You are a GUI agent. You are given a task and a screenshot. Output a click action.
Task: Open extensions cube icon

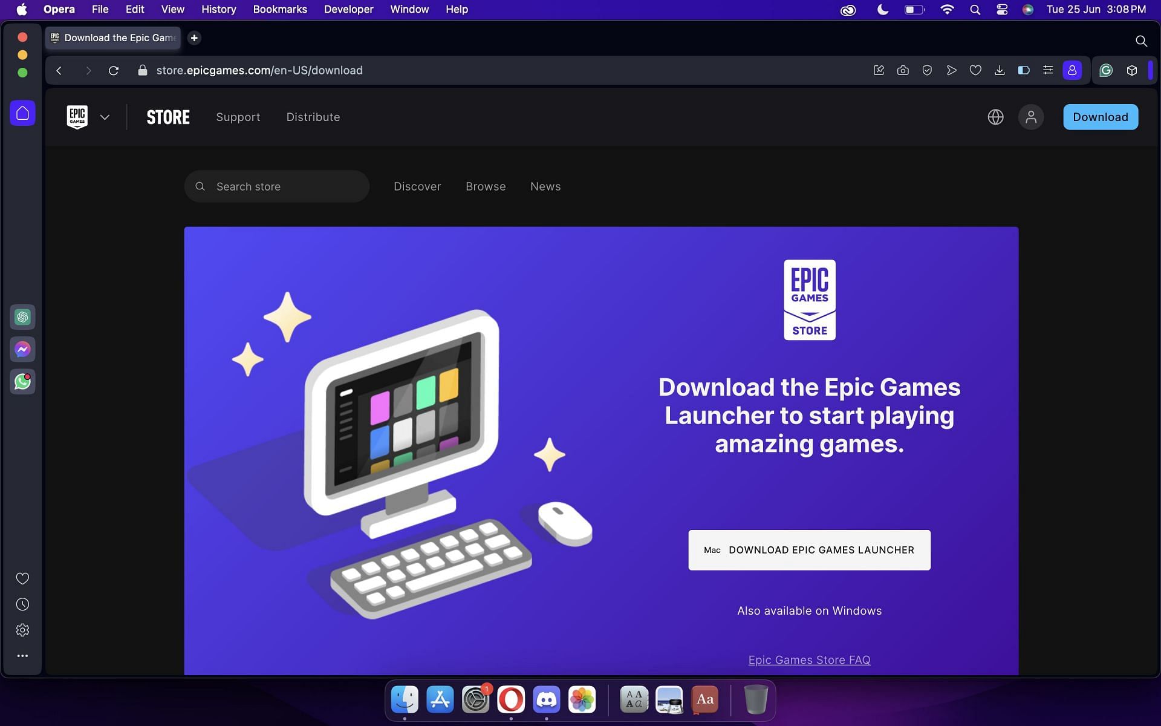click(1132, 70)
